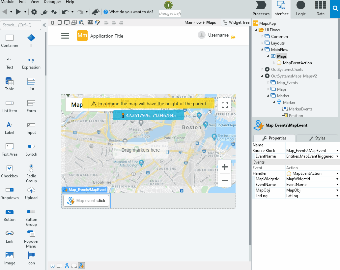The image size is (340, 270).
Task: Click the global search magnifier
Action: pos(335,9)
